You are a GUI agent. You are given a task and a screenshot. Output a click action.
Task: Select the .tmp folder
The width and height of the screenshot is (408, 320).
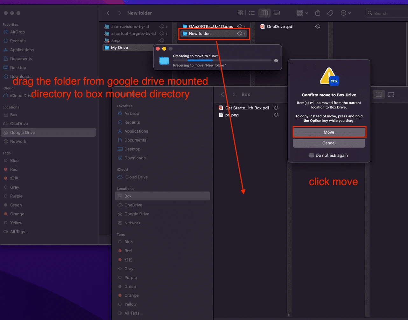(115, 40)
